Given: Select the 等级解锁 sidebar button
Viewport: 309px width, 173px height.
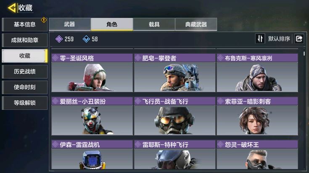Looking at the screenshot, I should coord(25,103).
